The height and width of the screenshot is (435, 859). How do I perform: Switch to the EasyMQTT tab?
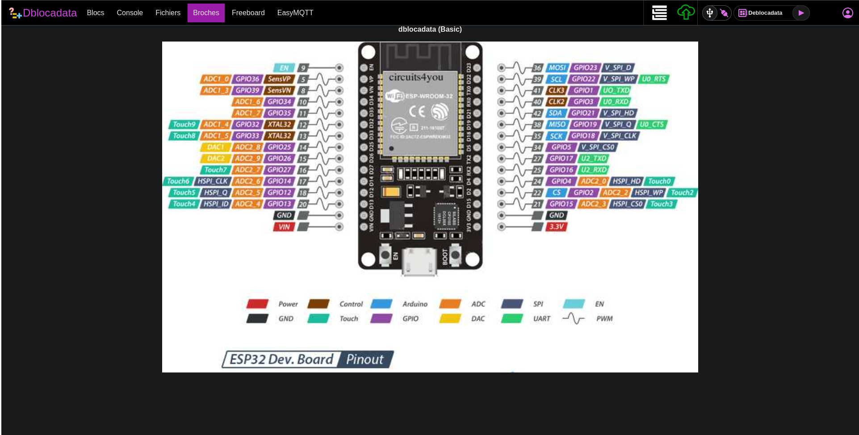[x=295, y=13]
